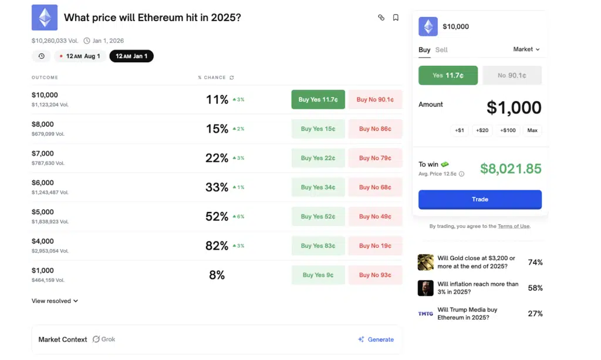Click the history clock icon

[41, 56]
